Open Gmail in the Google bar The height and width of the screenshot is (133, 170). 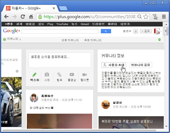[85, 24]
